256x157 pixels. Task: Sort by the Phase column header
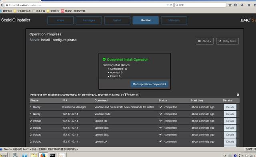(34, 100)
